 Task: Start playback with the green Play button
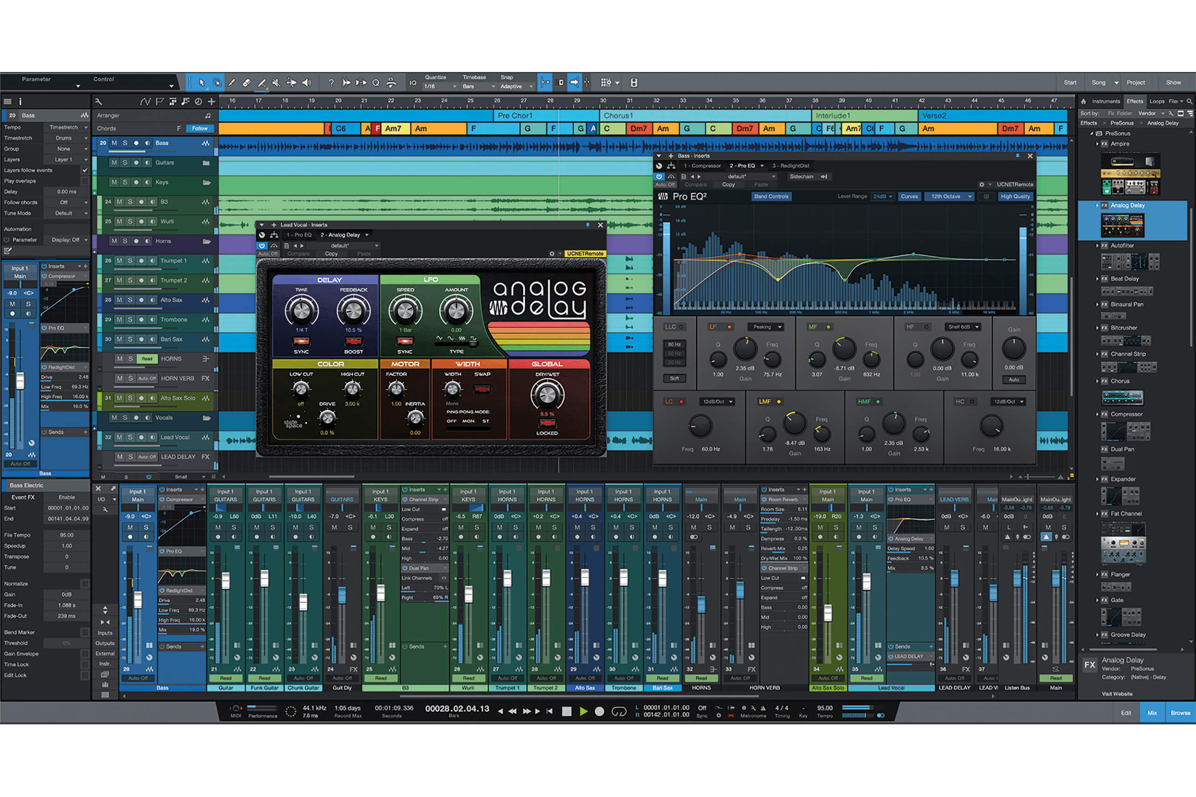click(x=584, y=712)
